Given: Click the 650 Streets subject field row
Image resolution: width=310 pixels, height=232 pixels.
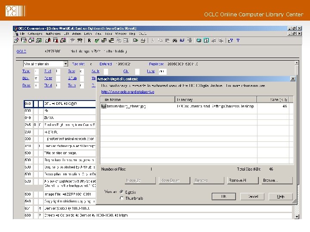Looking at the screenshot, I should (x=158, y=215).
